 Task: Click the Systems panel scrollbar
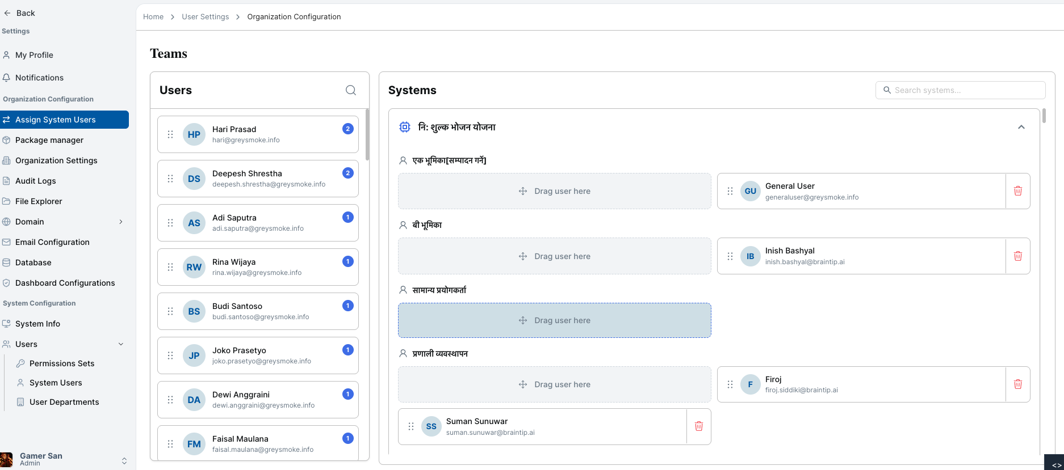(x=1044, y=116)
